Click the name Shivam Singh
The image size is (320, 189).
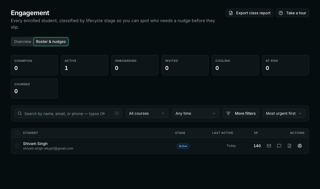pos(35,144)
